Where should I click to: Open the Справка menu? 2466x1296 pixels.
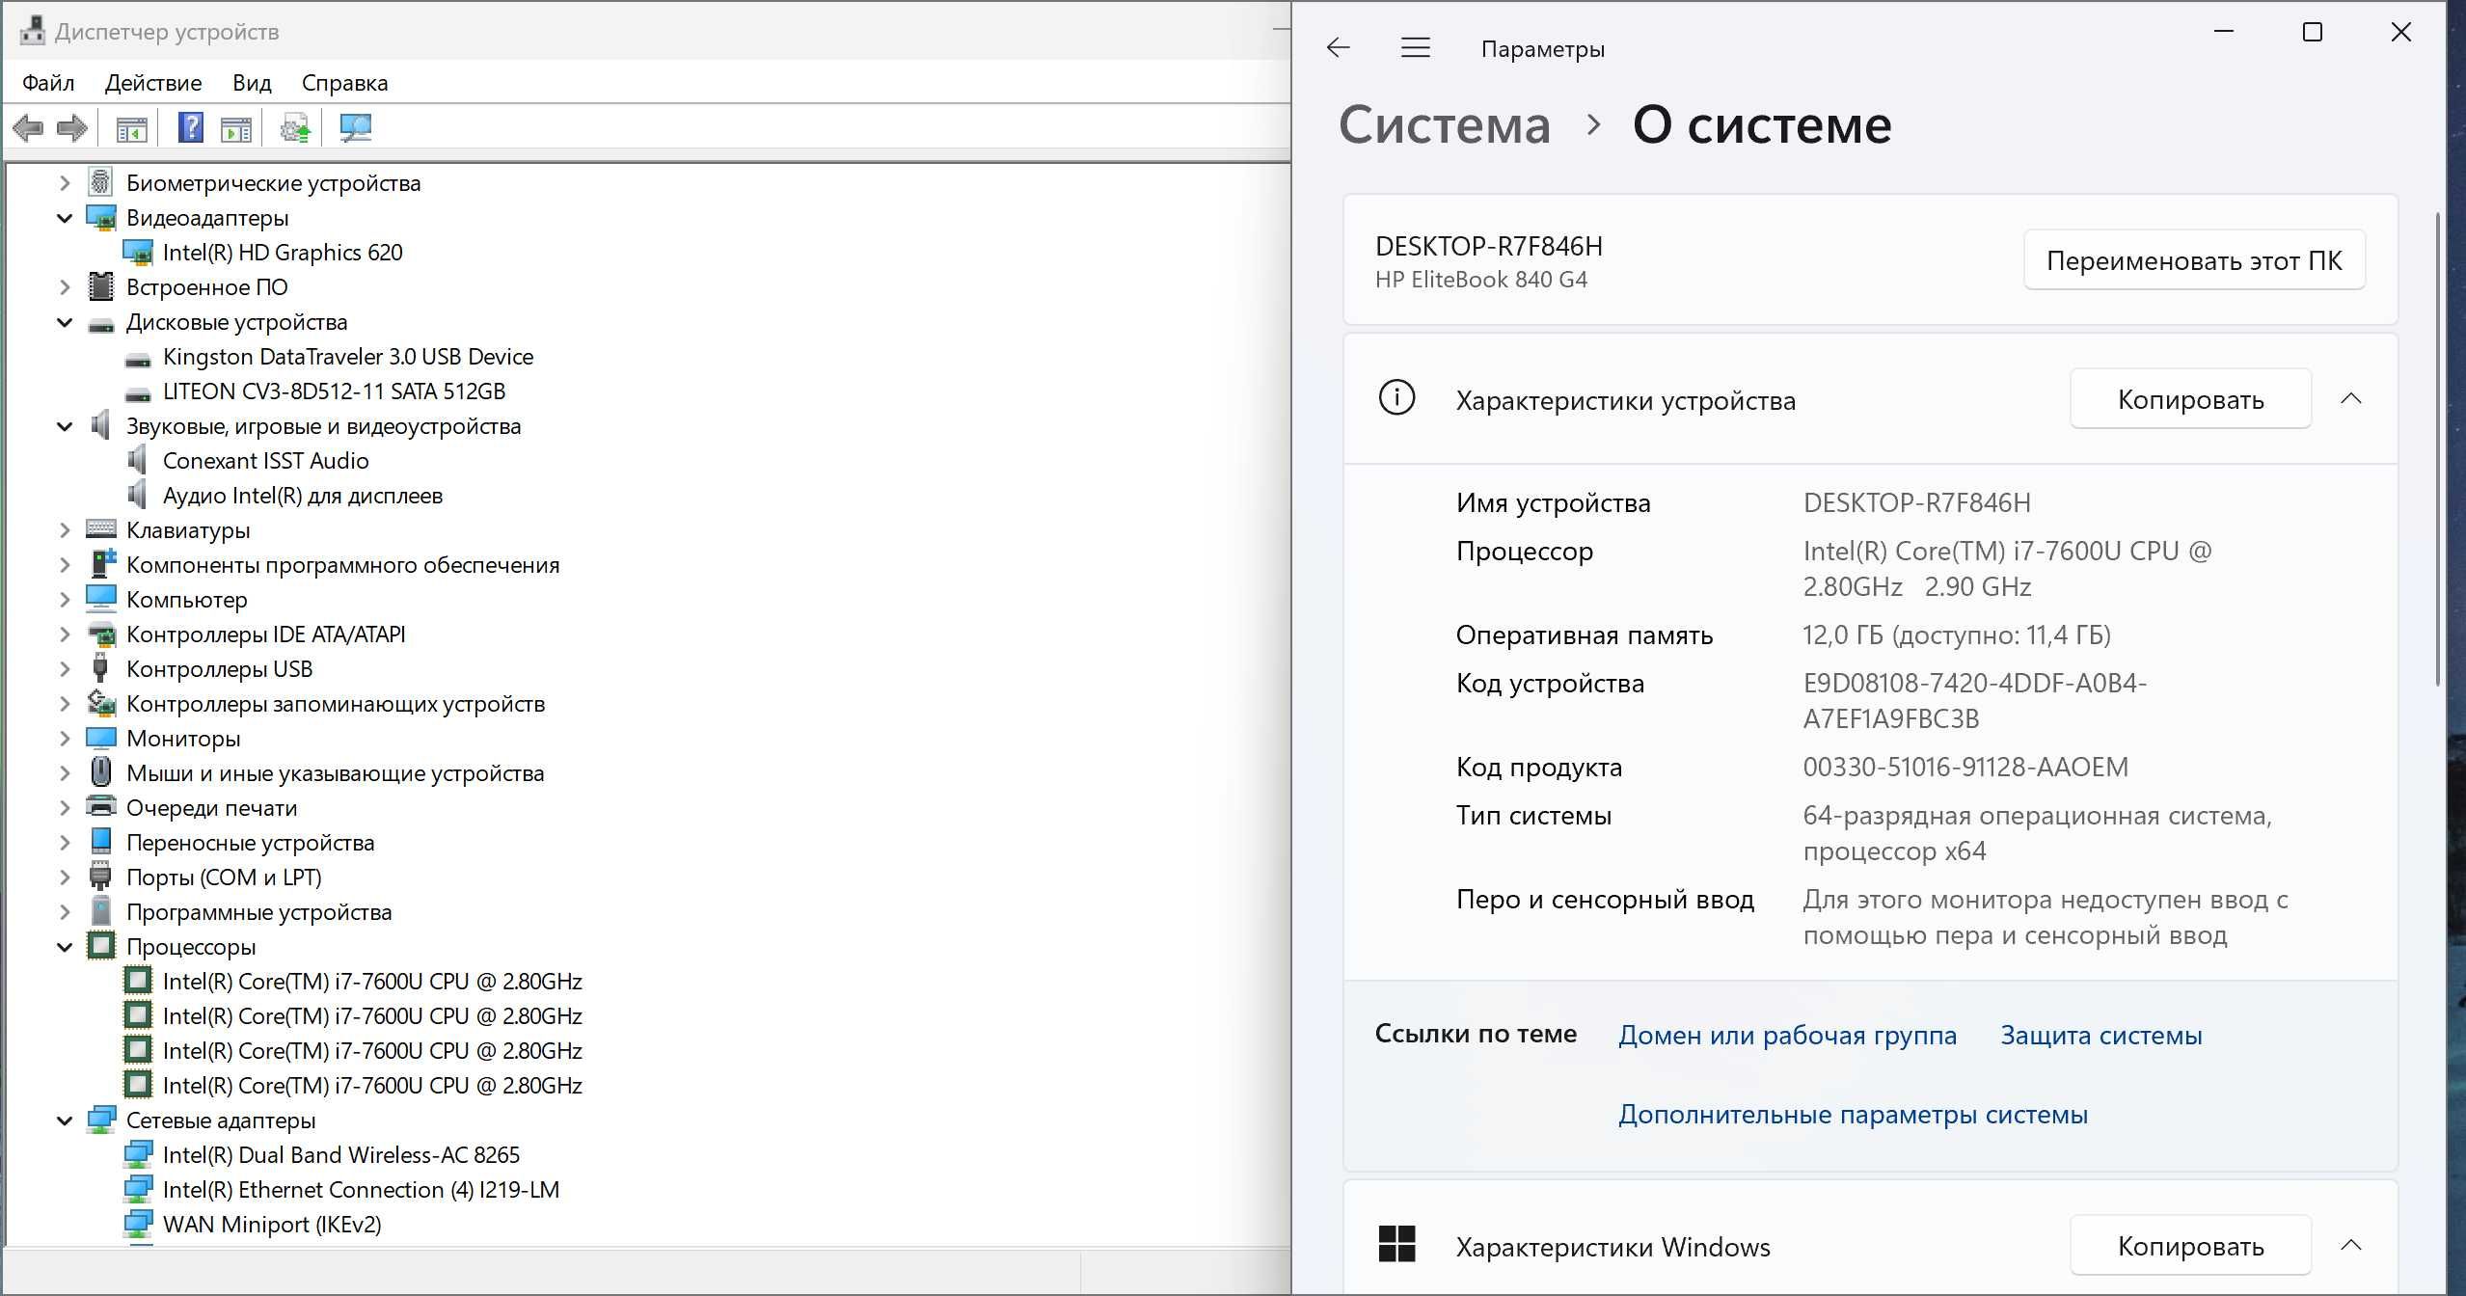(344, 83)
